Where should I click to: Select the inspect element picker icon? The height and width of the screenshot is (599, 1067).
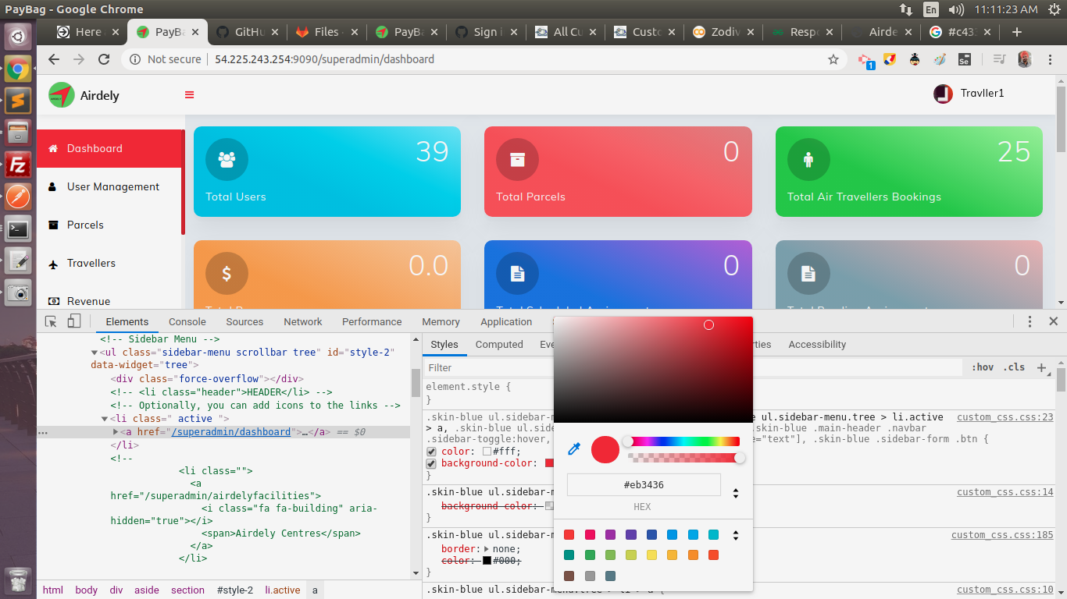pyautogui.click(x=51, y=321)
